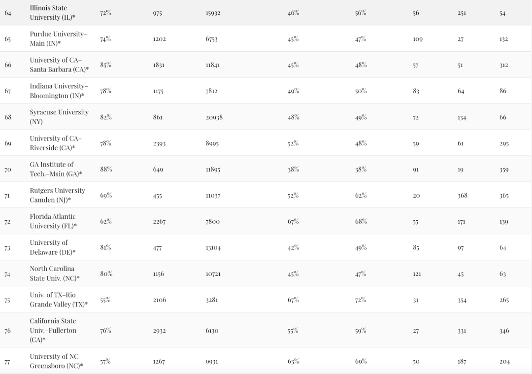Click the 88% value for GA Tech
Viewport: 532px width, 374px height.
[x=106, y=169]
